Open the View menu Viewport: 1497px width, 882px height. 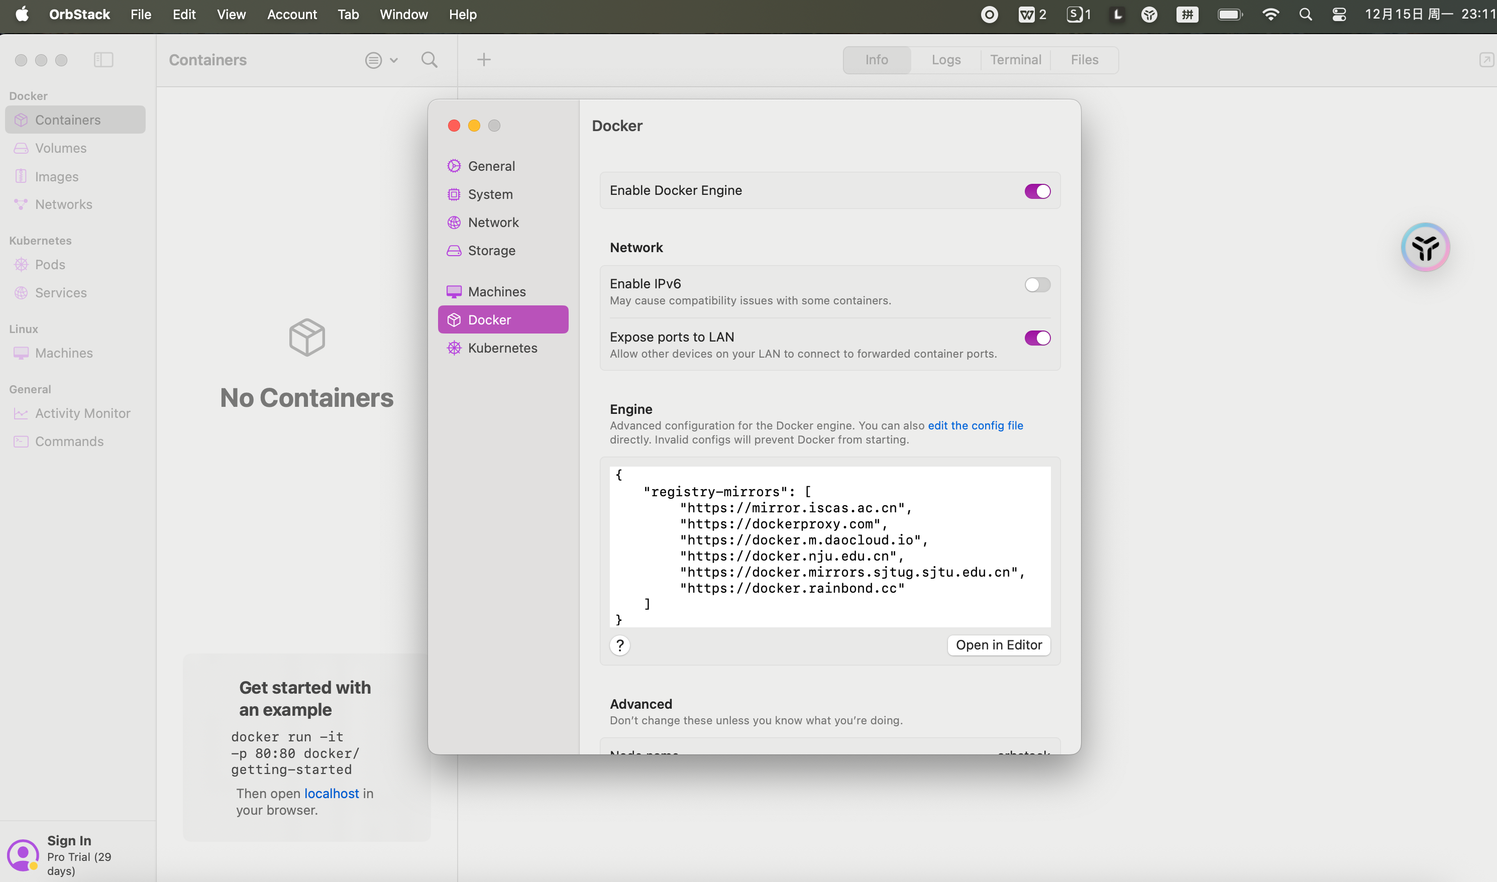point(231,14)
